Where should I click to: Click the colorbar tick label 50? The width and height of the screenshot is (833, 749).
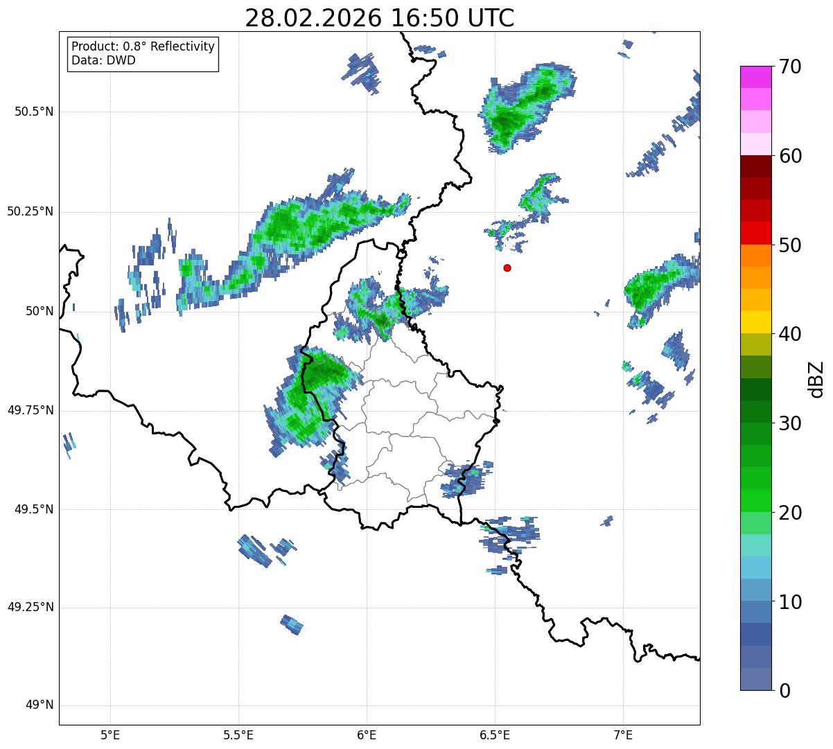791,245
